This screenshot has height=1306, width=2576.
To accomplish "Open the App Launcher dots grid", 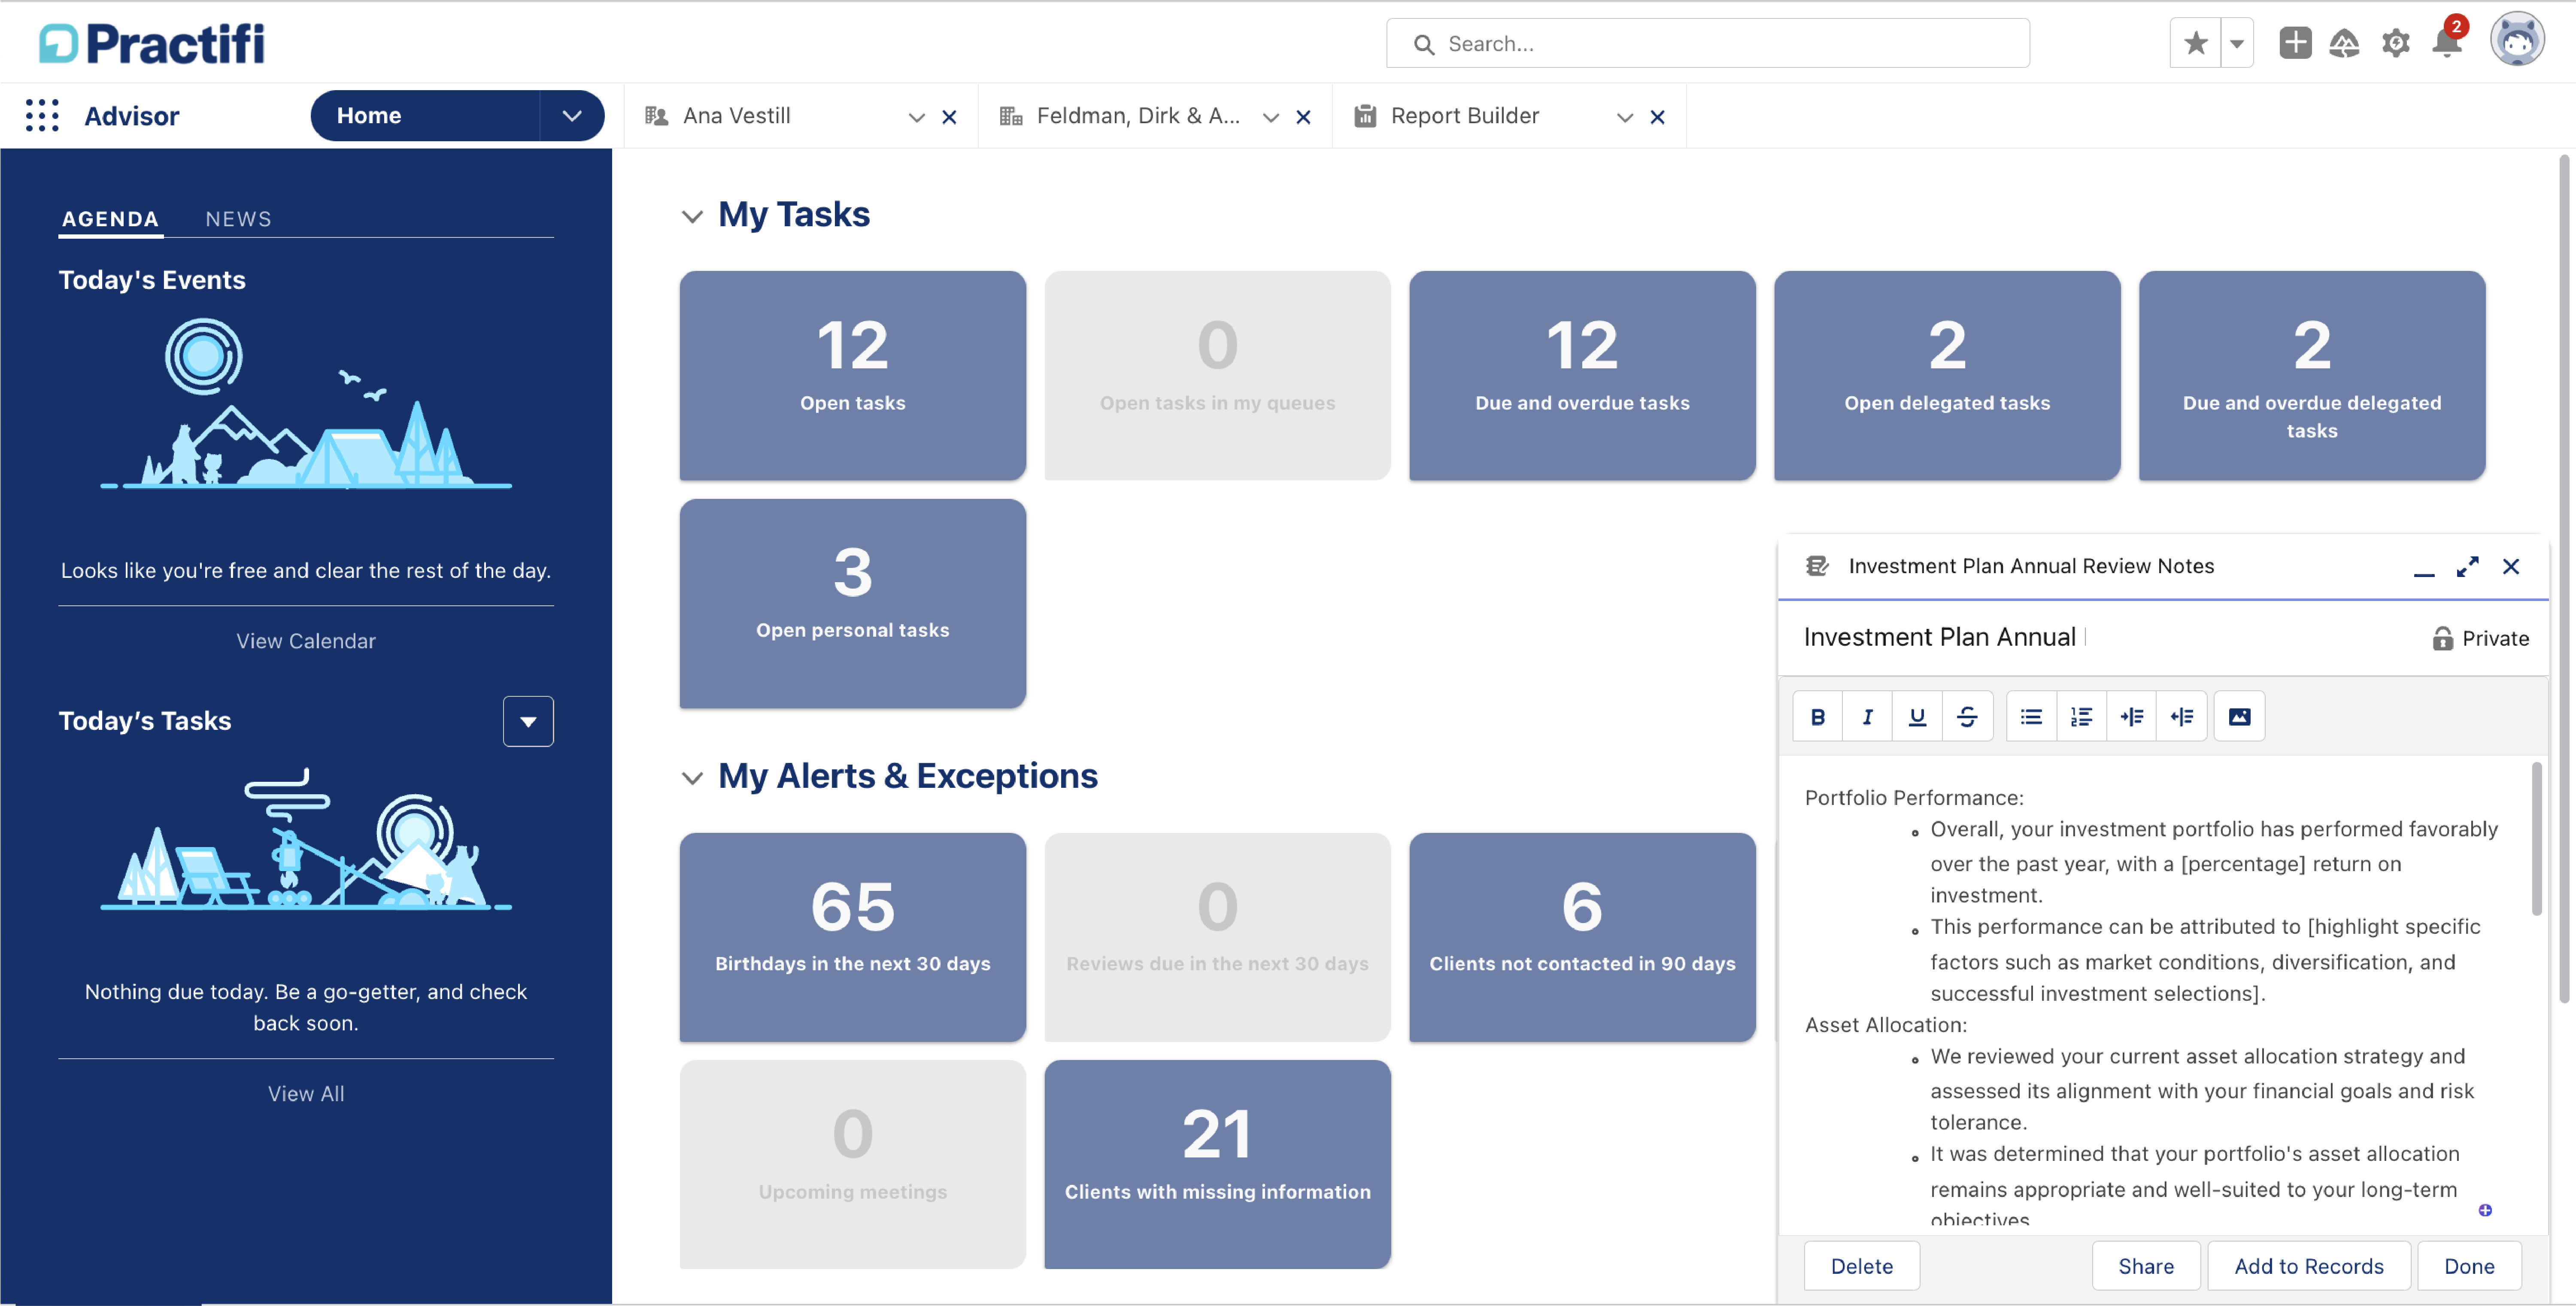I will pos(42,116).
